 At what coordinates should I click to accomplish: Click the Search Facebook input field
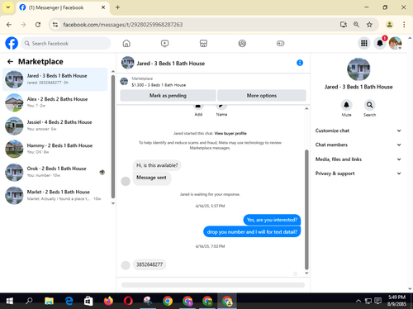click(x=66, y=43)
